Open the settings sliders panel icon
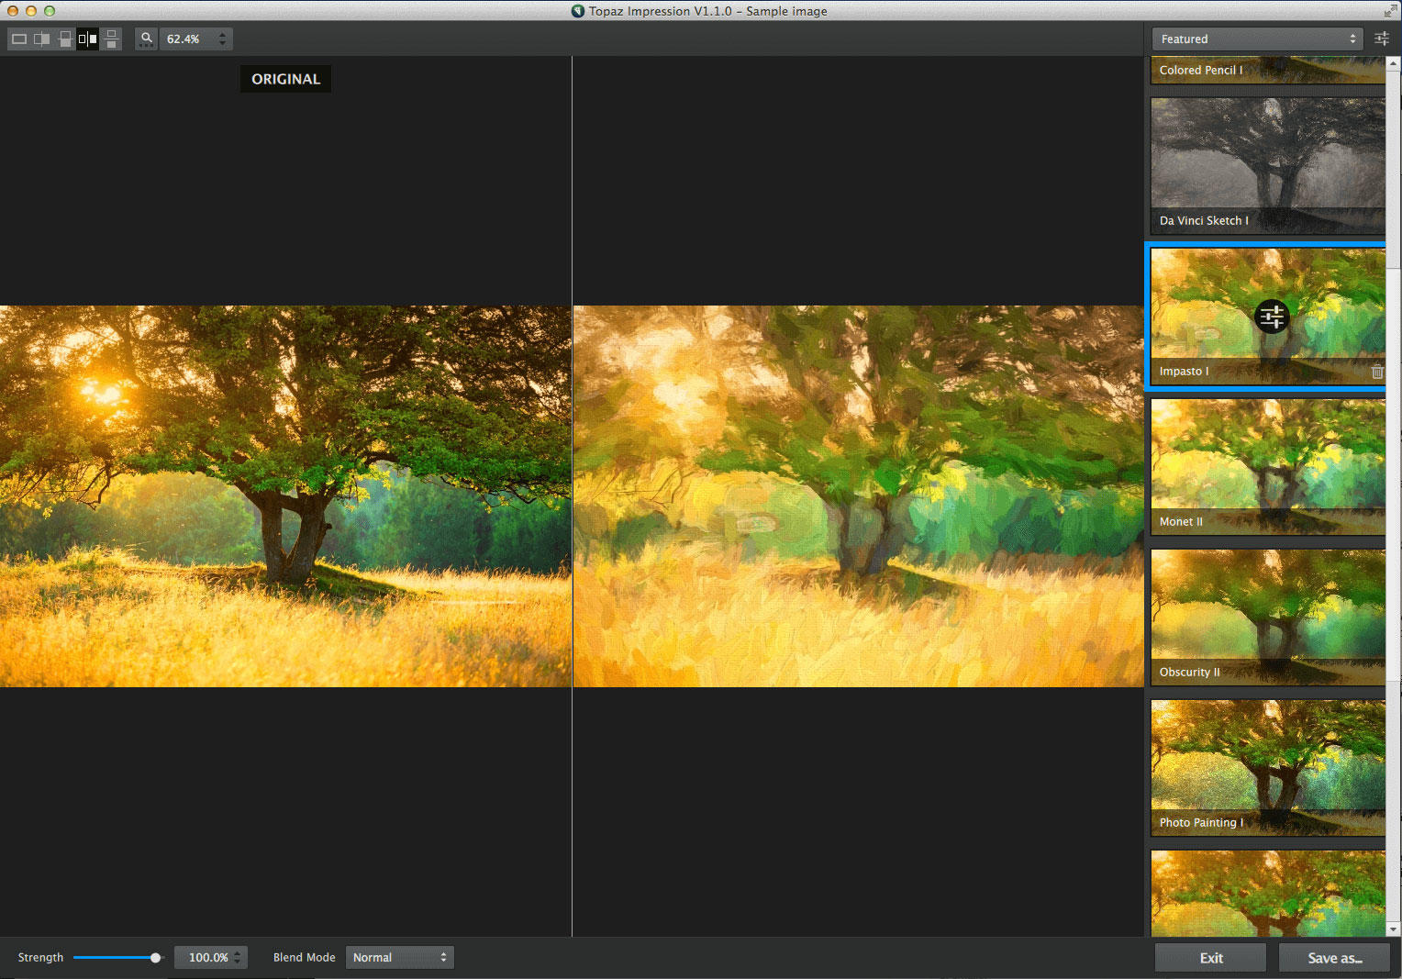 point(1381,39)
